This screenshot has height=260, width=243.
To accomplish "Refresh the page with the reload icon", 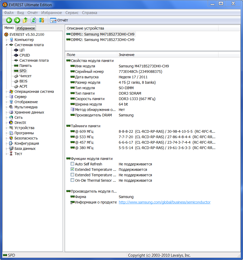I will [34, 20].
